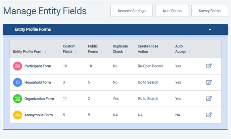Click the green Organization Form building icon

click(17, 99)
